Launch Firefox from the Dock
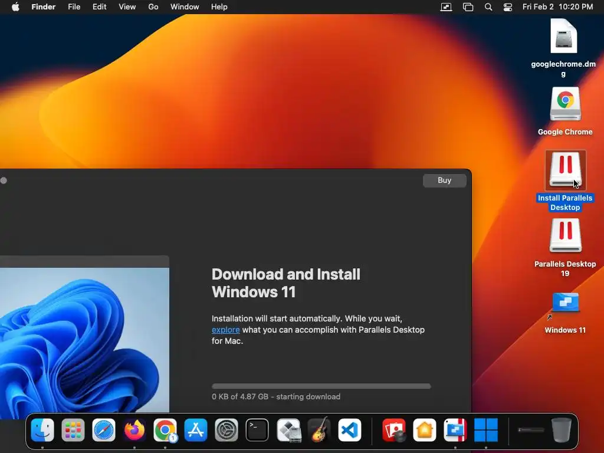Image resolution: width=604 pixels, height=453 pixels. [134, 430]
